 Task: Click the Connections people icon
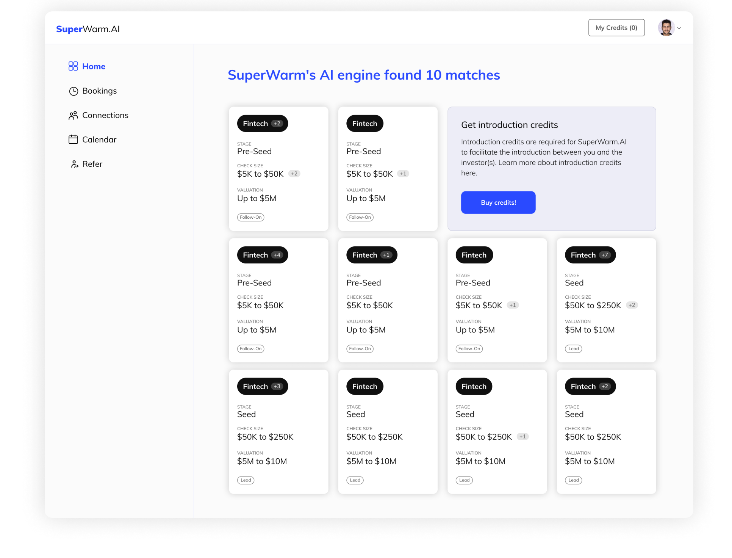pos(73,115)
